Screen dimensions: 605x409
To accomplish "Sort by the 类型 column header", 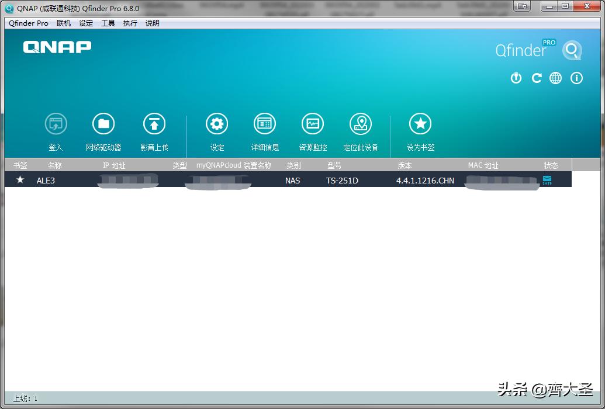I will [179, 165].
